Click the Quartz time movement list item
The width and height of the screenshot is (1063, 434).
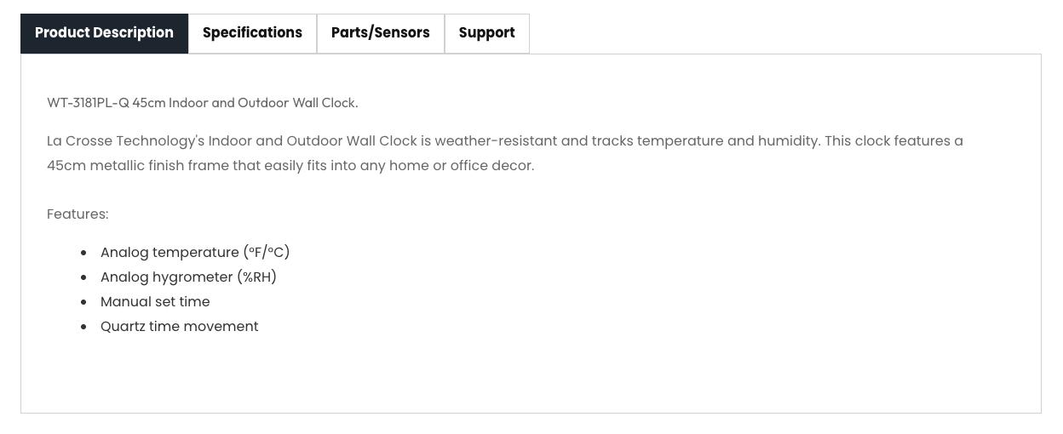(179, 327)
